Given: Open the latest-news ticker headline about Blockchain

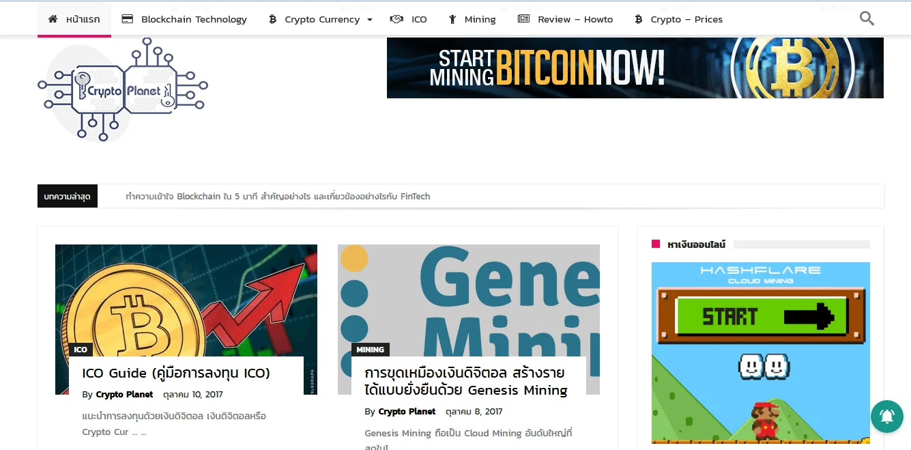Looking at the screenshot, I should coord(278,196).
